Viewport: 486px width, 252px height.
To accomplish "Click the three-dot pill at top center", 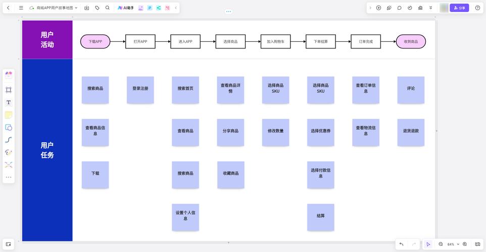I will [228, 12].
